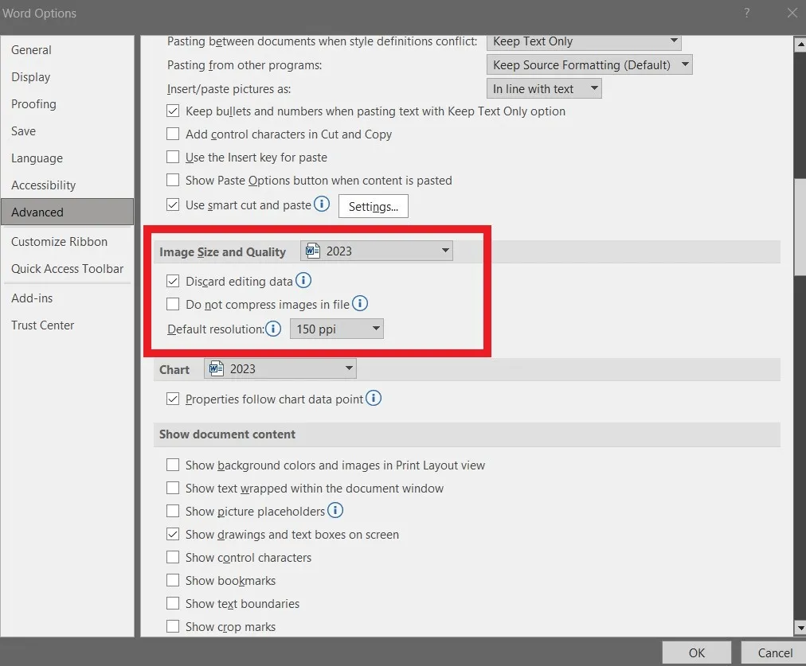Image resolution: width=806 pixels, height=666 pixels.
Task: Click scrollbar up arrow
Action: point(800,45)
